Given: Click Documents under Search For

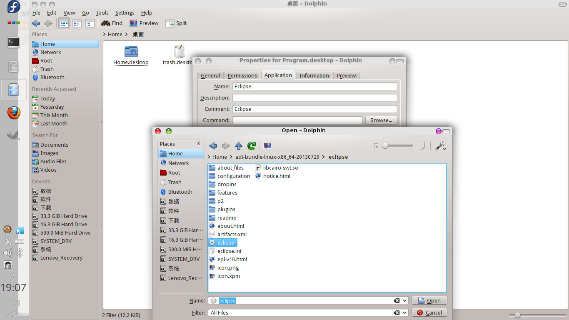Looking at the screenshot, I should point(54,145).
